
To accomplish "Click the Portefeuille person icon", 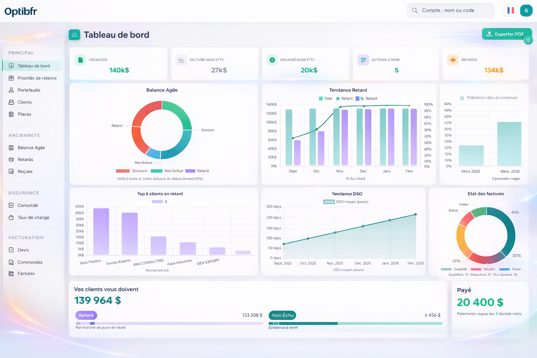I will point(11,90).
